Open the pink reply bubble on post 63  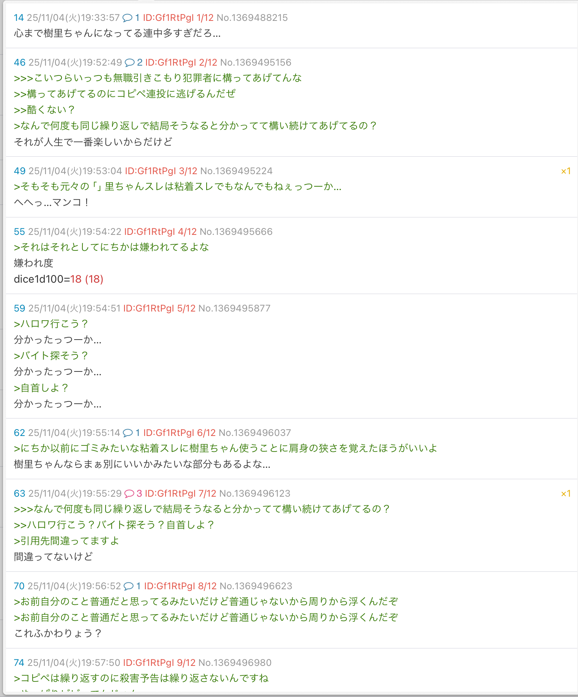[129, 494]
